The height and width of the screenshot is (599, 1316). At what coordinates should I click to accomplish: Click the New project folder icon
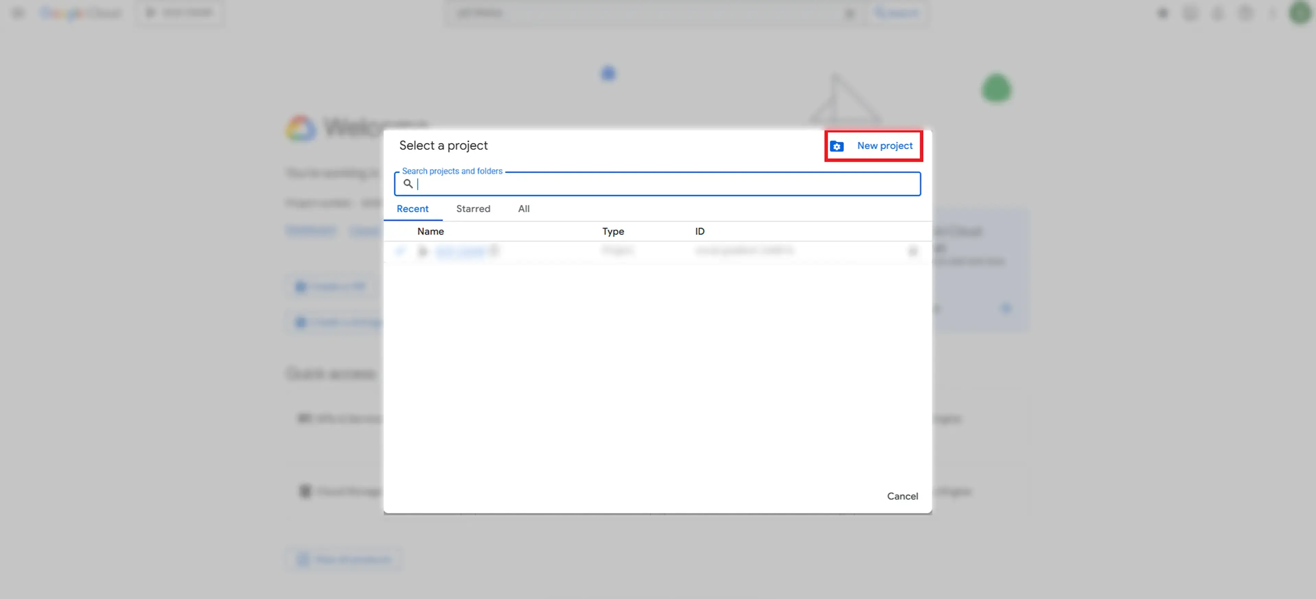(836, 146)
